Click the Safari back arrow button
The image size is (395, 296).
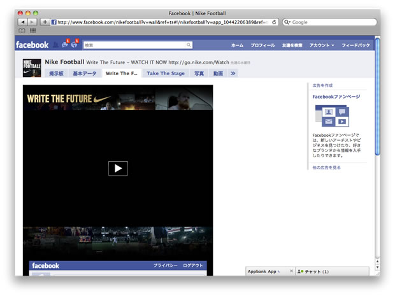(x=23, y=22)
